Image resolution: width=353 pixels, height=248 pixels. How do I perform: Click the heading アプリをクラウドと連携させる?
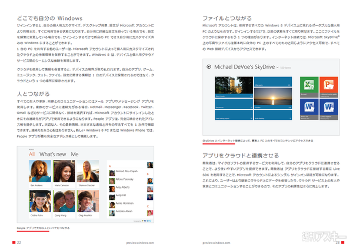(x=241, y=156)
